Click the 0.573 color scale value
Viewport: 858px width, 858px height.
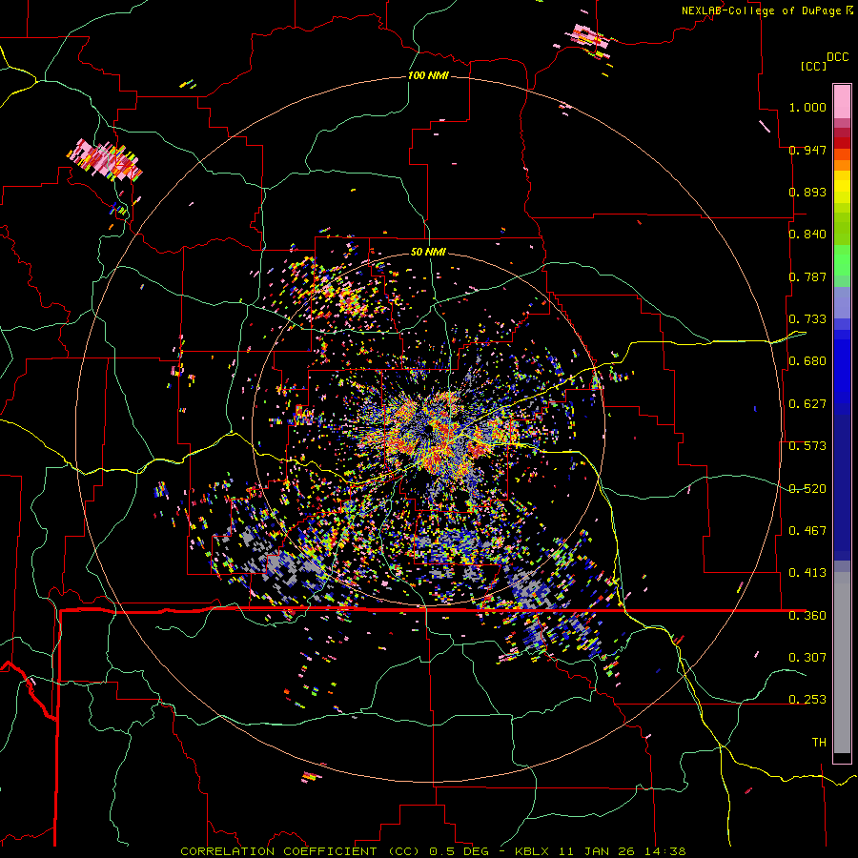click(807, 446)
